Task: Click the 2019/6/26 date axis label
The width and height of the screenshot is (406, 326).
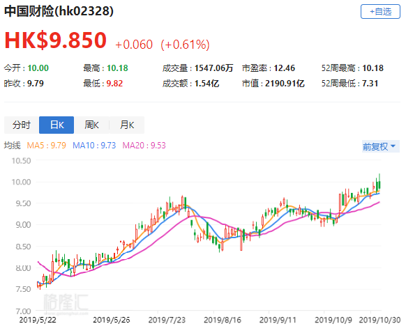Action: click(x=112, y=320)
